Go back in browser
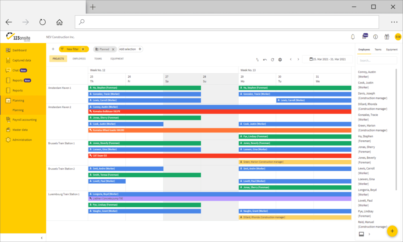 [x=9, y=22]
